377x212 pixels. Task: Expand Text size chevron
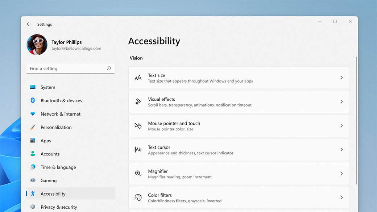[x=341, y=78]
